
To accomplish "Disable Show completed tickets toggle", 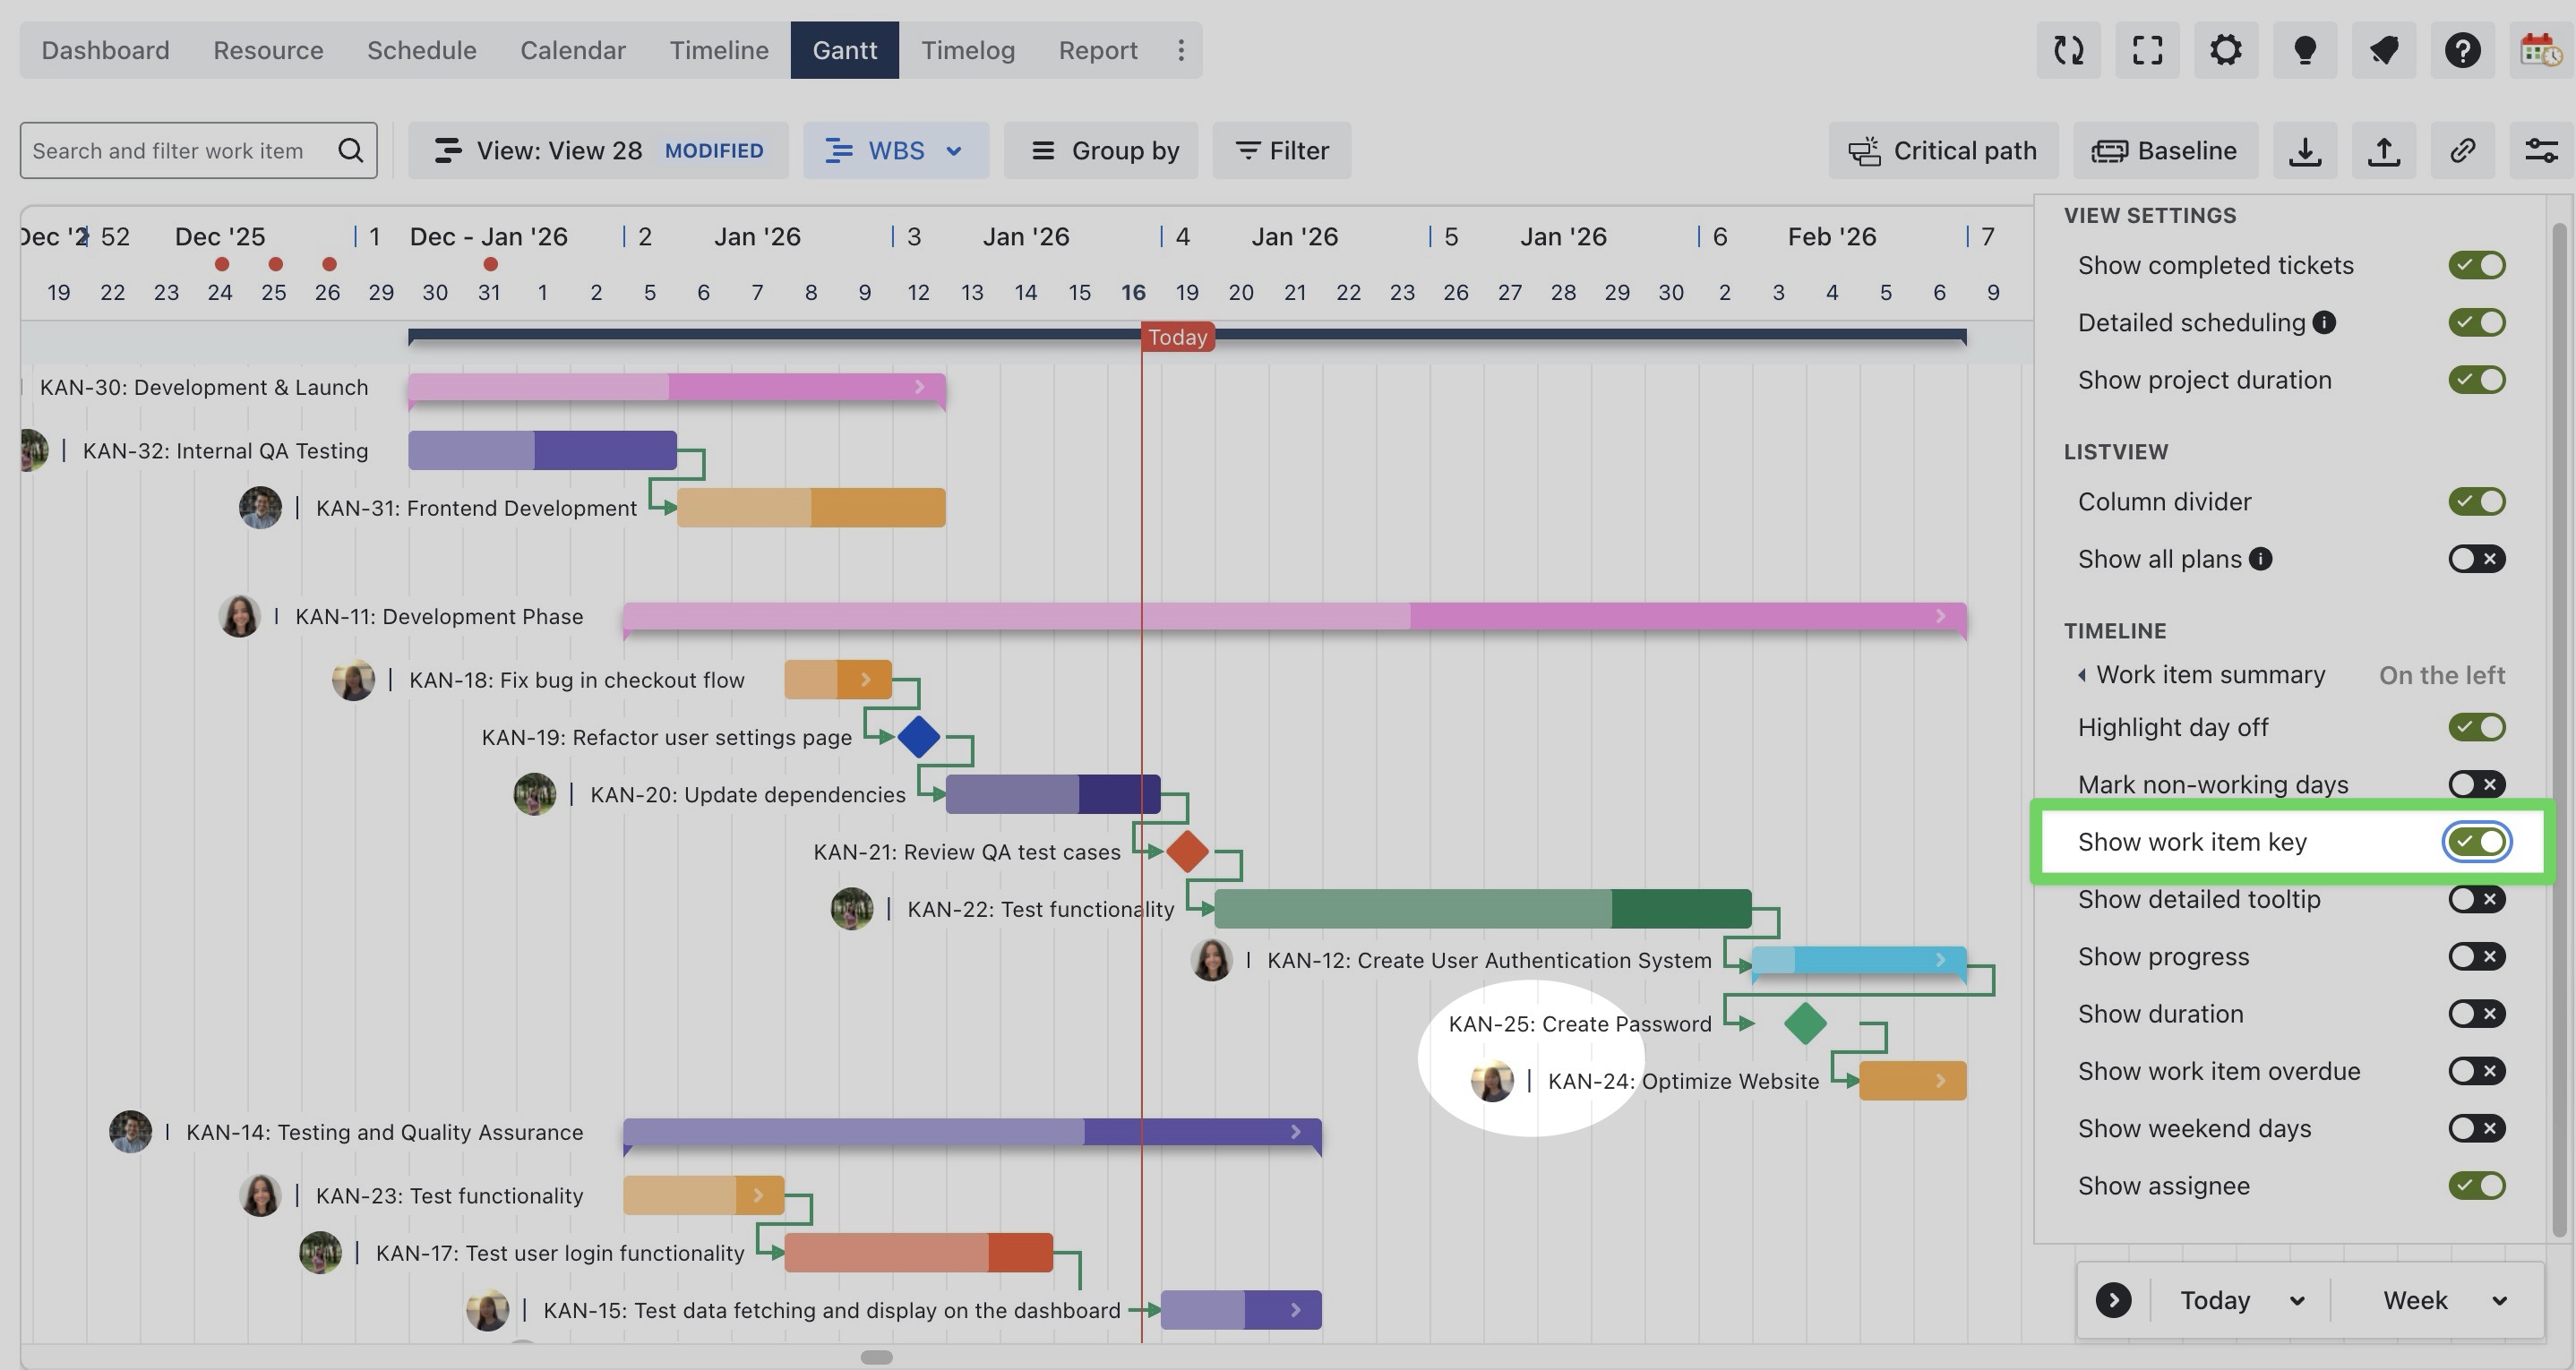I will point(2476,265).
